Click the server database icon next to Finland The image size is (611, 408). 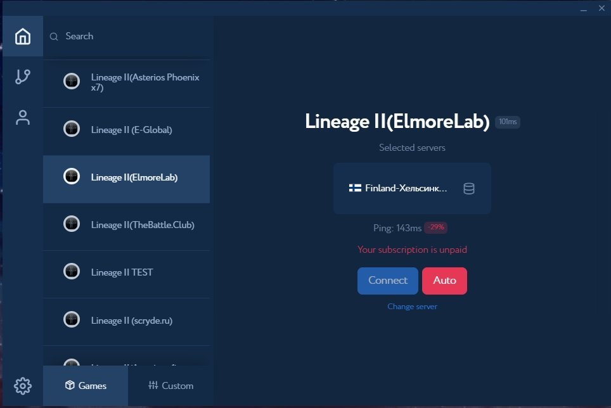[469, 189]
